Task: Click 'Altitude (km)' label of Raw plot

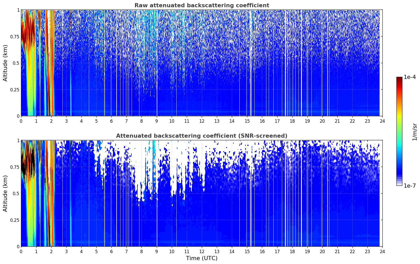Action: [x=5, y=63]
